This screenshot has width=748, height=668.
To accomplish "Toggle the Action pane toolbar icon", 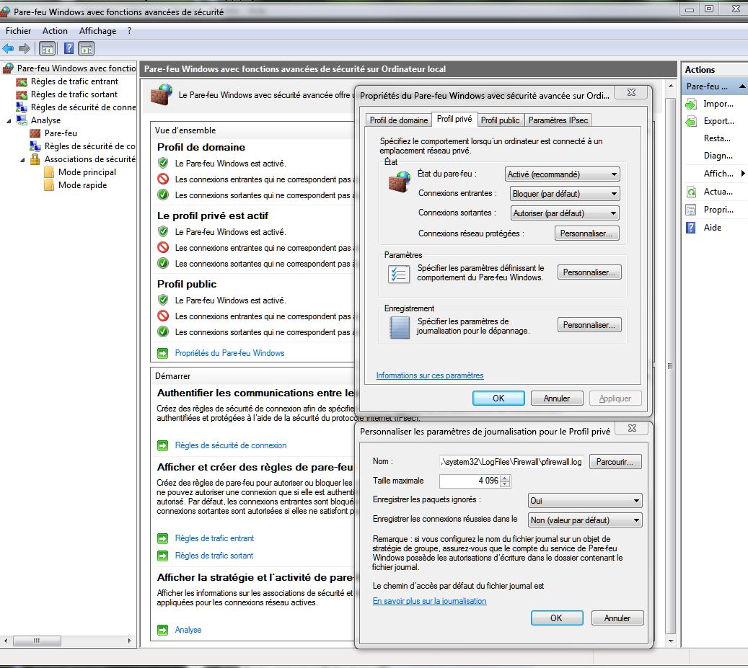I will pyautogui.click(x=87, y=48).
